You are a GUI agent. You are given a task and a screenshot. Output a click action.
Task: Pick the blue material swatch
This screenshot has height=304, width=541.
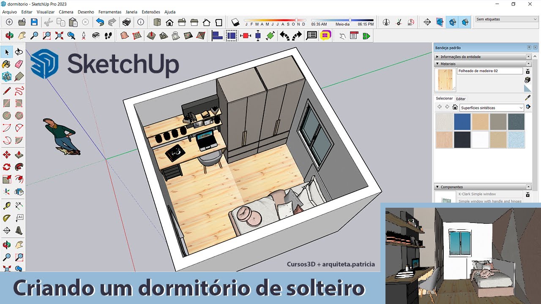coord(462,122)
